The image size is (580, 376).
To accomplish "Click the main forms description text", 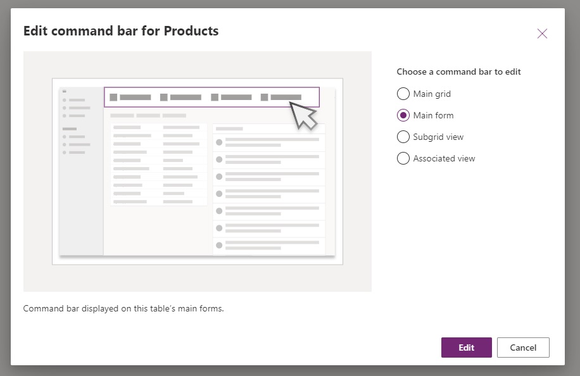I will tap(123, 308).
